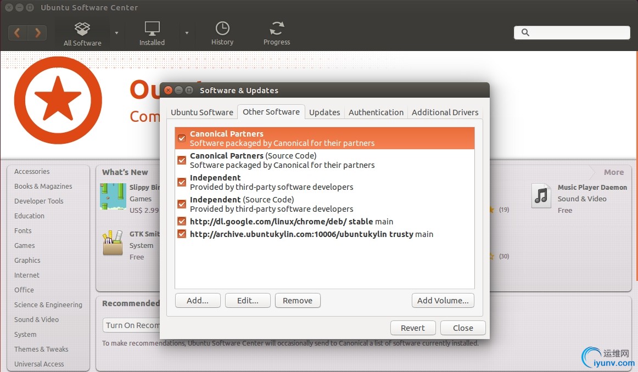Show the Installed software view
The height and width of the screenshot is (372, 638).
click(152, 34)
